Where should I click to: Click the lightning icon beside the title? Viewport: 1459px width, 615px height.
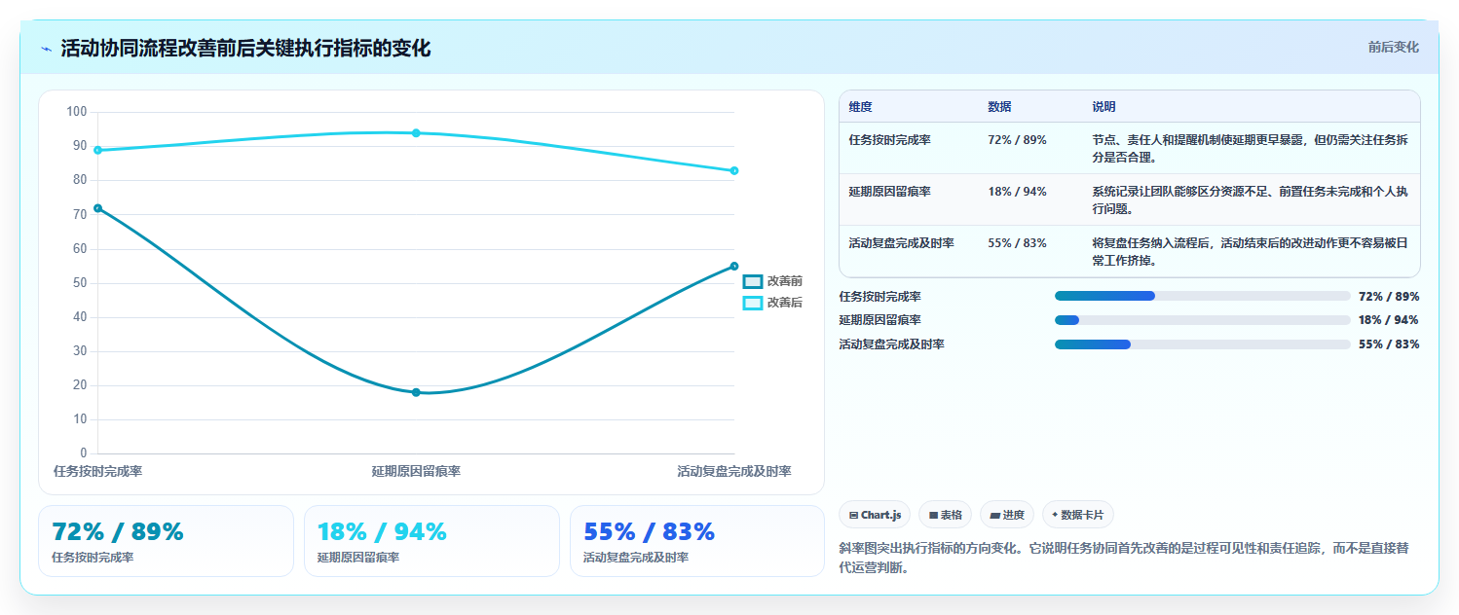[x=46, y=49]
